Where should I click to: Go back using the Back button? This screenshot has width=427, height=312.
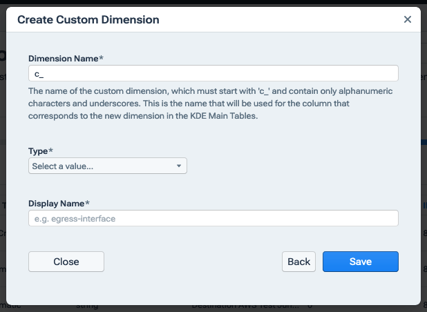[298, 262]
